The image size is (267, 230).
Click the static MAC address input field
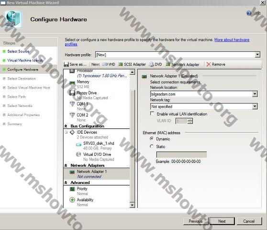[181, 154]
